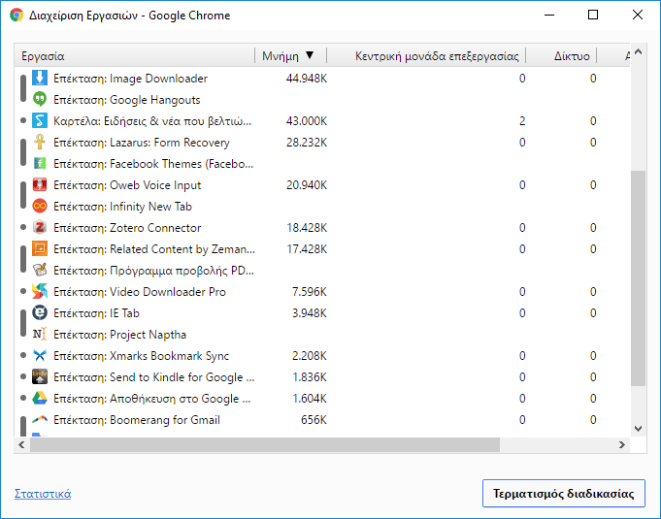
Task: Click the horizontal scrollbar right arrow
Action: pyautogui.click(x=622, y=444)
